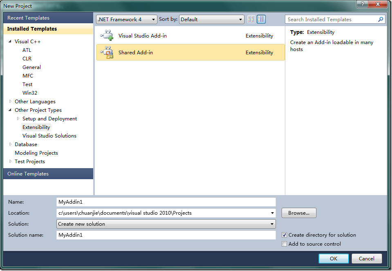Open the Create new solution dropdown
392x271 pixels.
point(166,224)
